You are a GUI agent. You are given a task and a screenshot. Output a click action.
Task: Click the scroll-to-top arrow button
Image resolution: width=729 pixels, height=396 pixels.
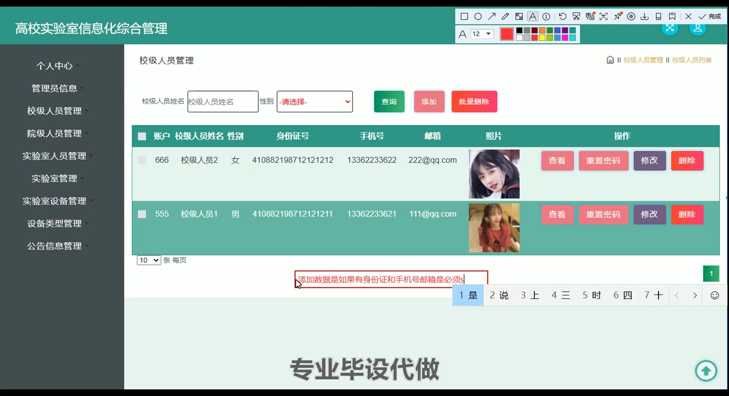pyautogui.click(x=706, y=371)
